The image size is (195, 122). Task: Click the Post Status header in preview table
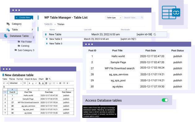[x=177, y=51]
